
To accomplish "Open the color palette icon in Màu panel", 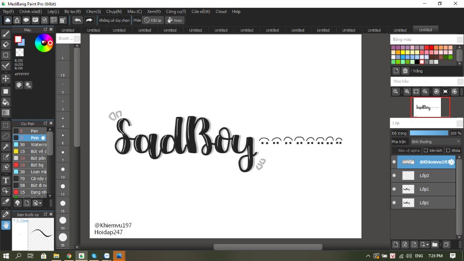I will tap(19, 85).
